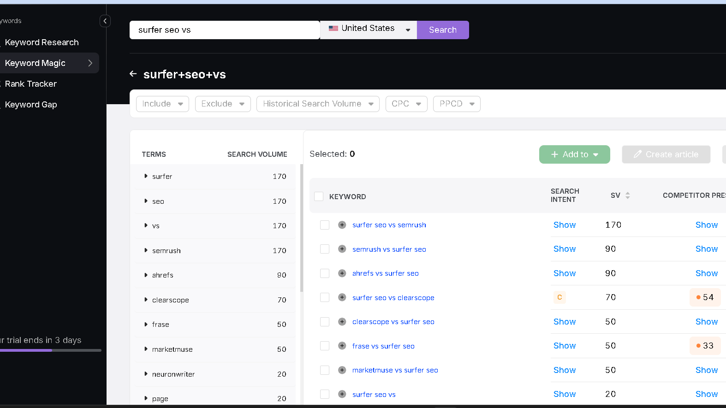Expand the neuronwriter term group
Image resolution: width=726 pixels, height=408 pixels.
point(146,374)
